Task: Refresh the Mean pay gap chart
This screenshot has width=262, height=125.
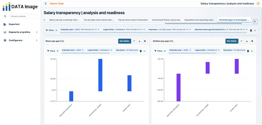Action: (134, 41)
